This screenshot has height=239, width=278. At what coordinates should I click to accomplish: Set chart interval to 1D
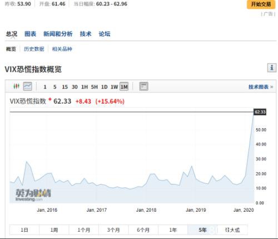pos(105,87)
